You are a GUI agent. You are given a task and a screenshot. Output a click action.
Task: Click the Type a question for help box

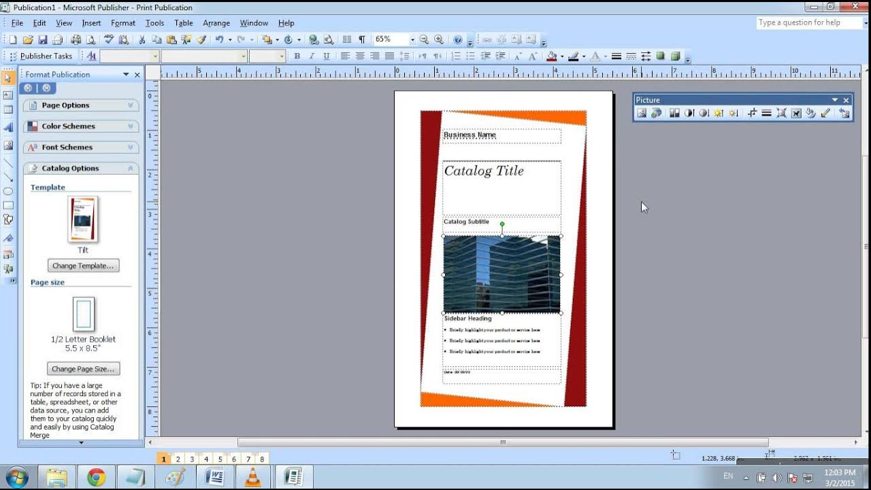(809, 22)
